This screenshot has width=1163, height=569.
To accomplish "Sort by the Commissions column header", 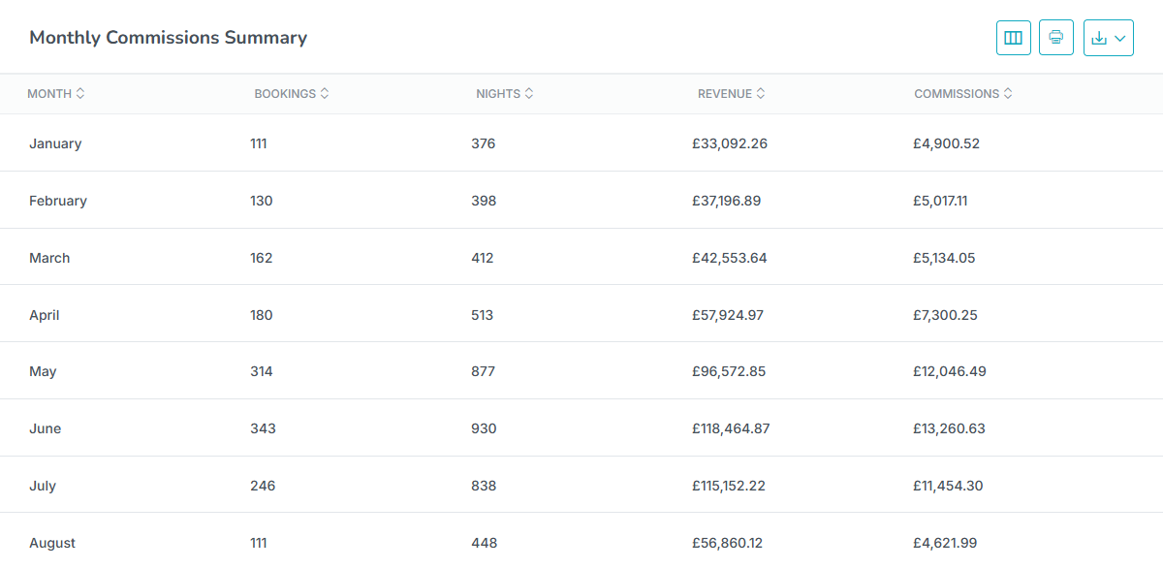I will pos(963,94).
